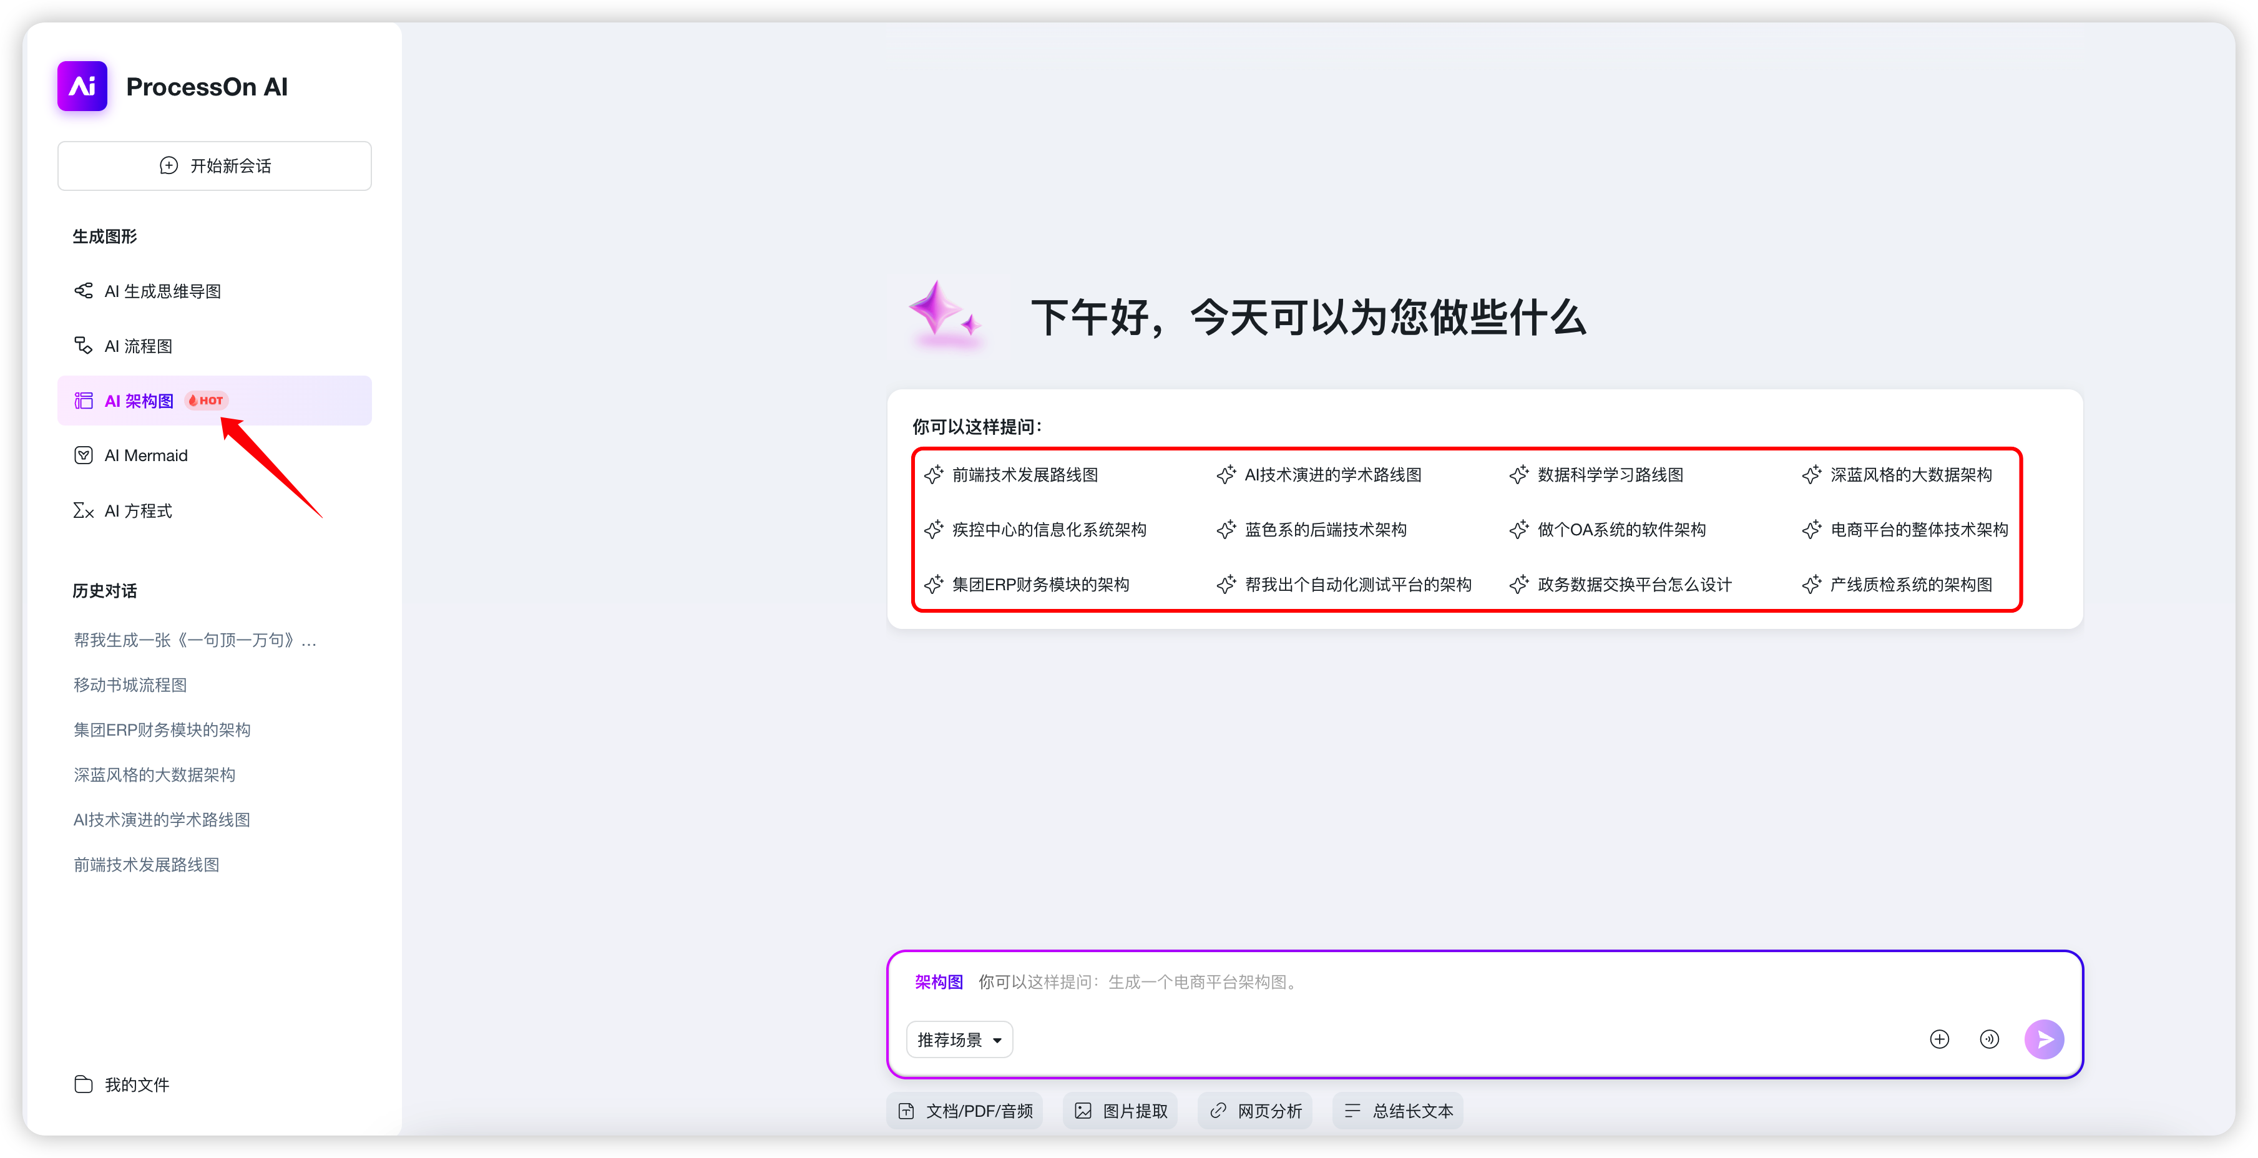Choose suggested prompt 疾控中心的信息化系统架构
Viewport: 2258px width, 1158px height.
click(x=1035, y=530)
